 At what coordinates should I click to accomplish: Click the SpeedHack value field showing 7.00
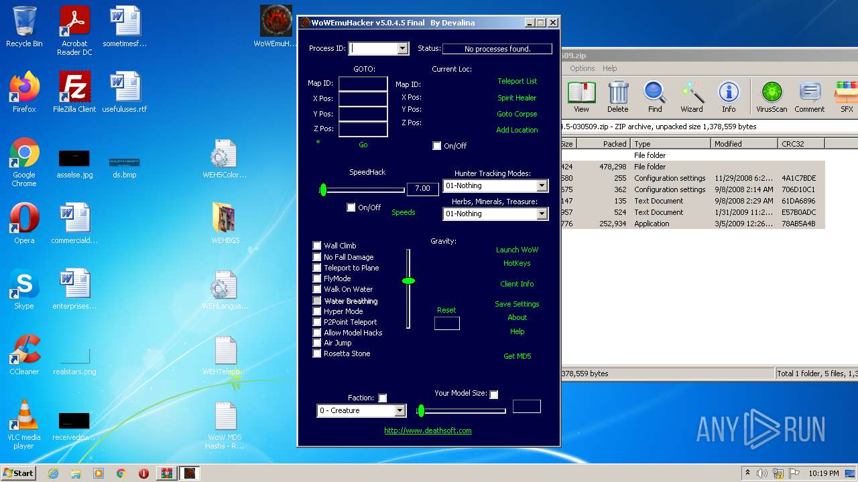click(x=423, y=189)
